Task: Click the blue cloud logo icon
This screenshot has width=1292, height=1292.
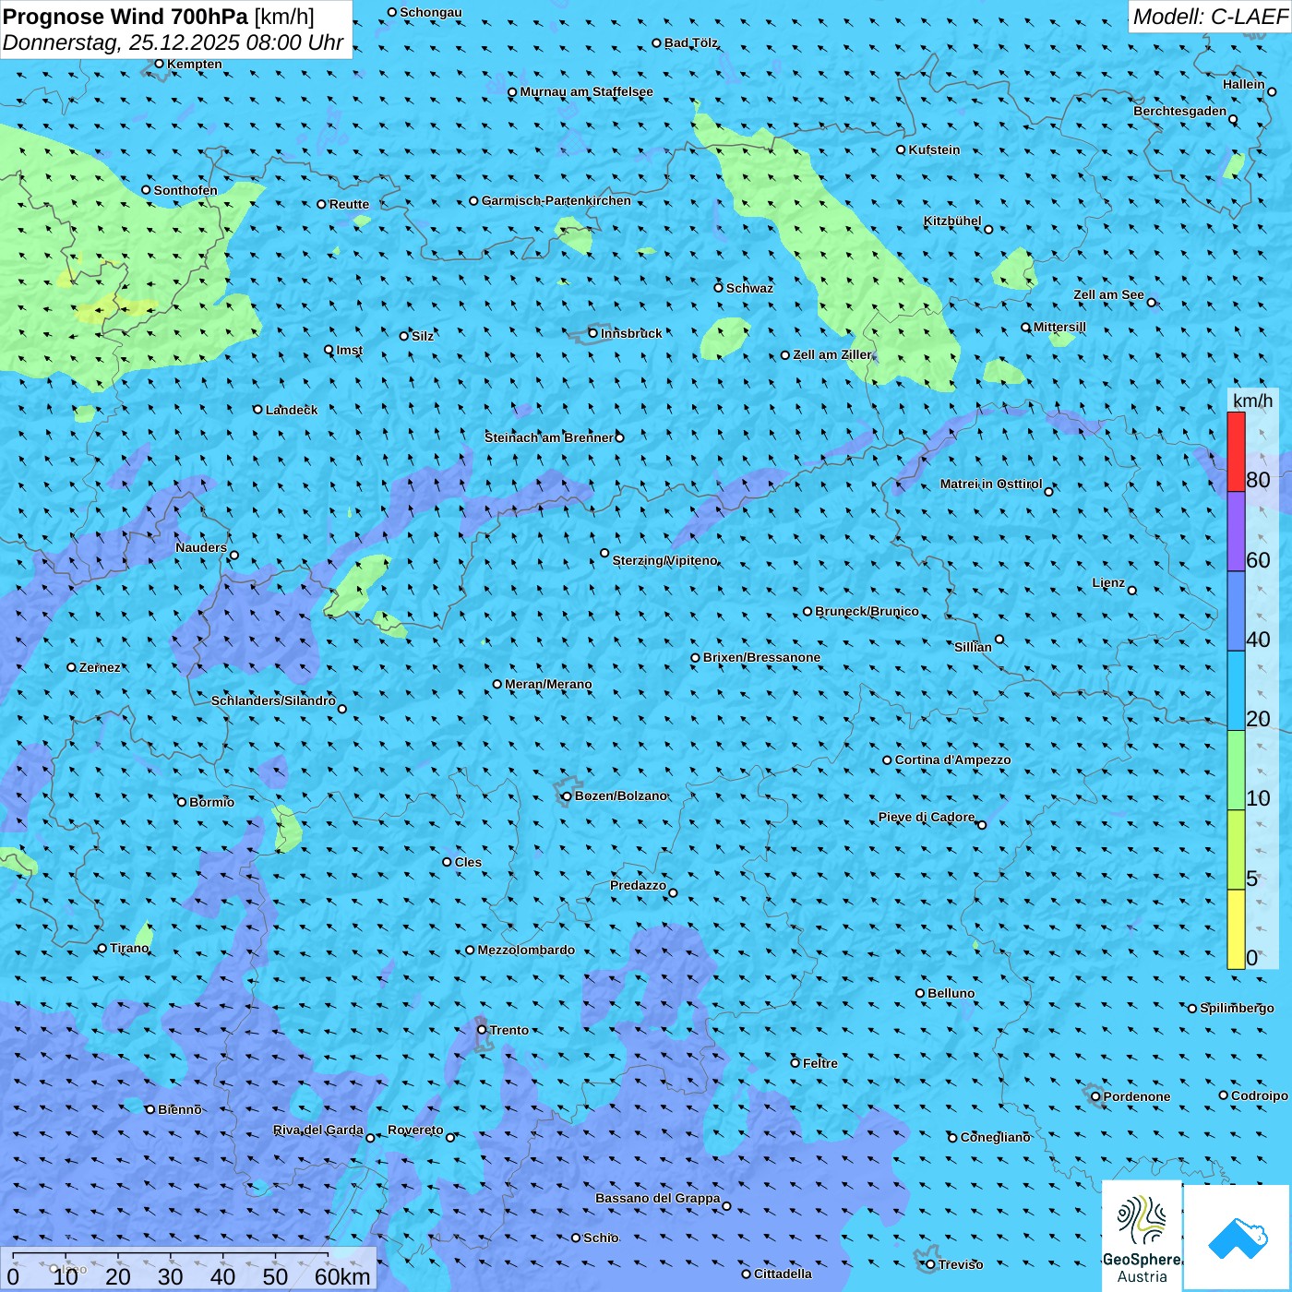Action: click(1237, 1238)
